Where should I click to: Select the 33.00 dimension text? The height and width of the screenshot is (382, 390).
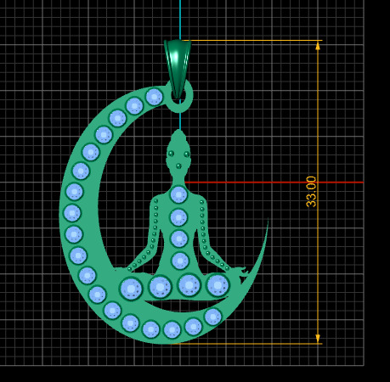pyautogui.click(x=311, y=192)
